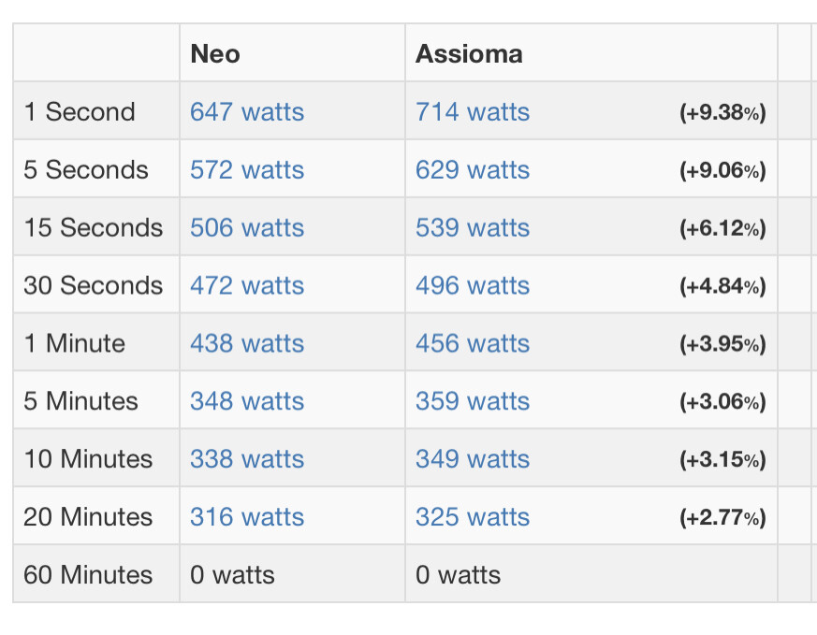This screenshot has width=817, height=635.
Task: Click the Assioma 629 watts link
Action: (473, 169)
